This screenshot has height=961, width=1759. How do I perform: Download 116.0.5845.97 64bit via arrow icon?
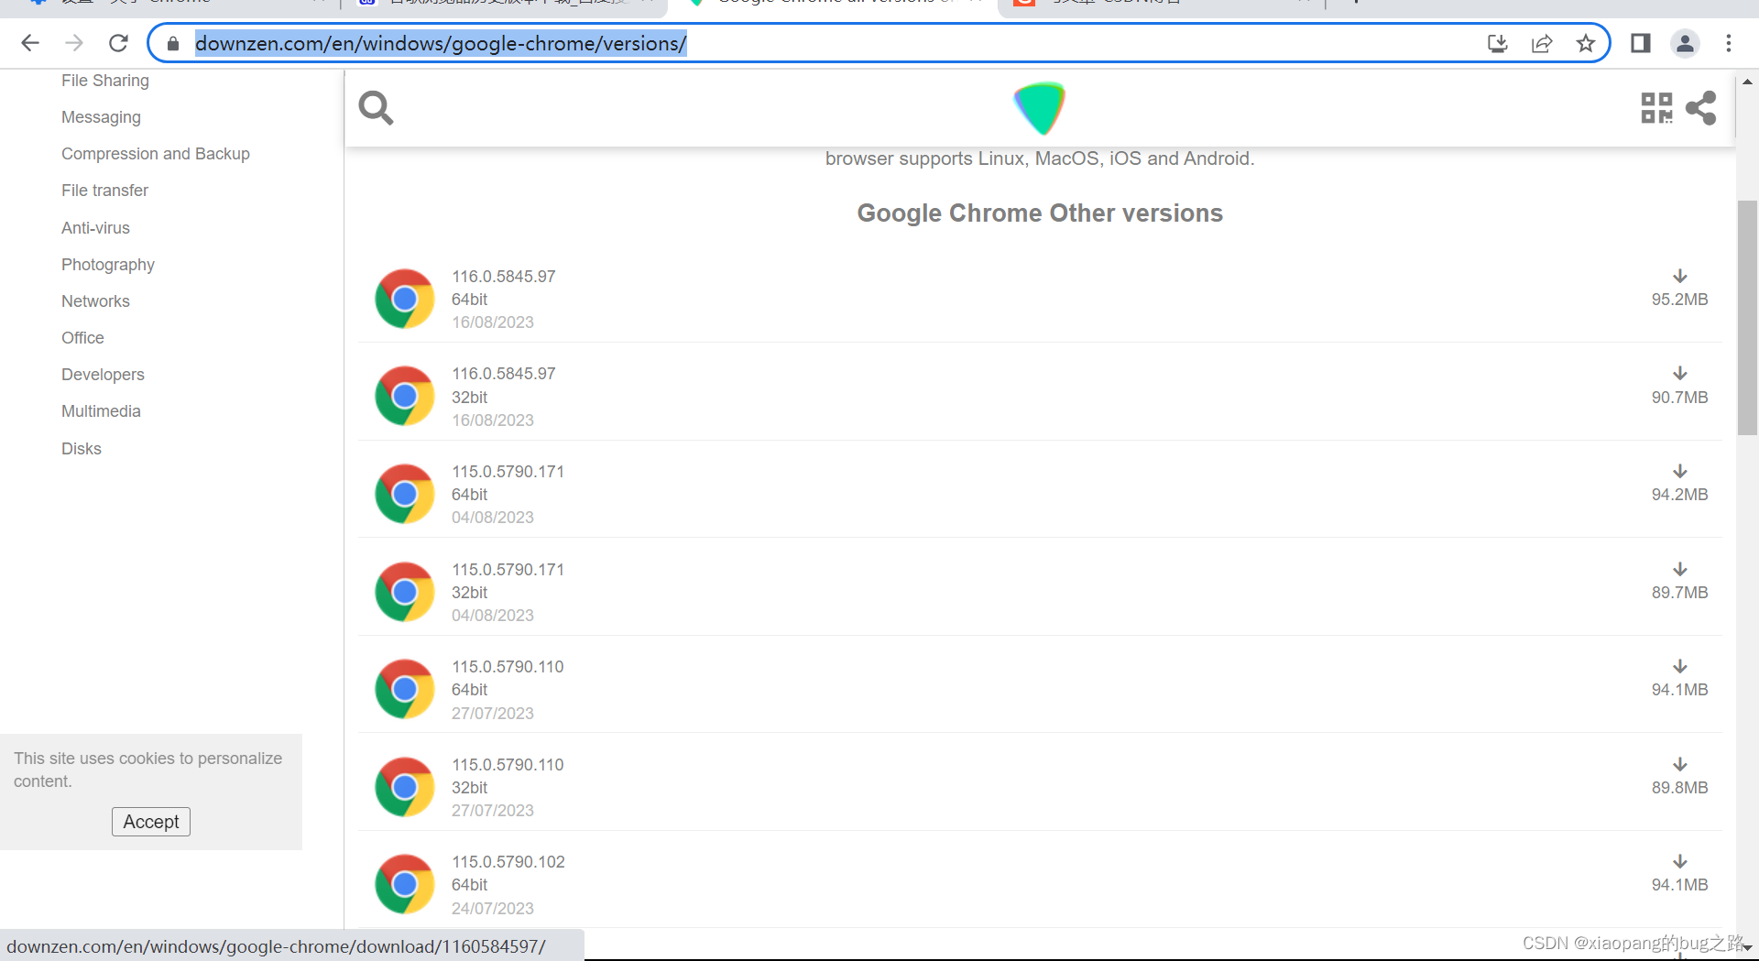(1680, 276)
